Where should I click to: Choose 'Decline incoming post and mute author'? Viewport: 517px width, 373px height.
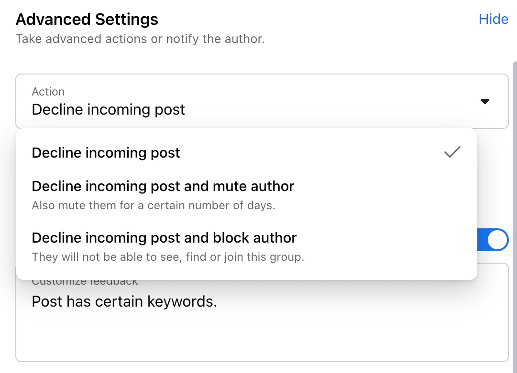246,195
